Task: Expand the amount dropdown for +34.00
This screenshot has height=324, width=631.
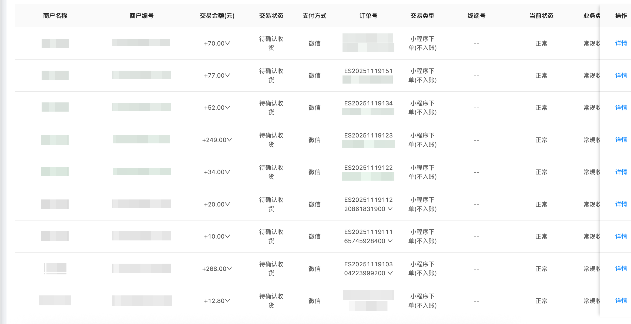Action: [x=228, y=172]
